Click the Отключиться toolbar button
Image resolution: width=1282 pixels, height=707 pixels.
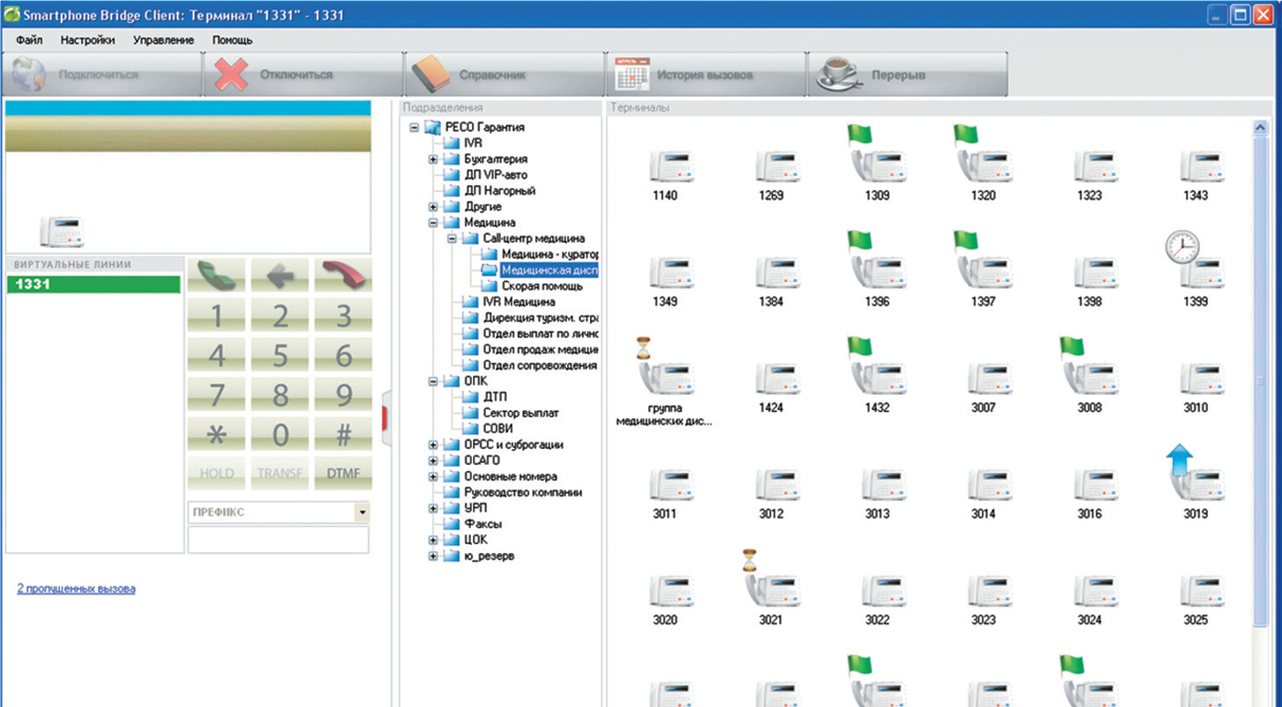click(x=303, y=75)
